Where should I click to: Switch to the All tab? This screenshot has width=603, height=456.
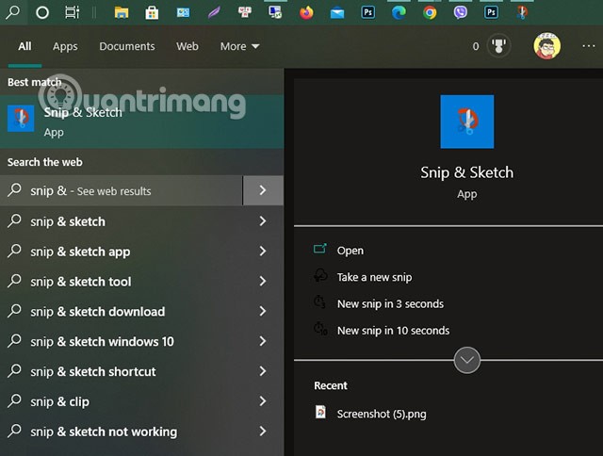[24, 46]
